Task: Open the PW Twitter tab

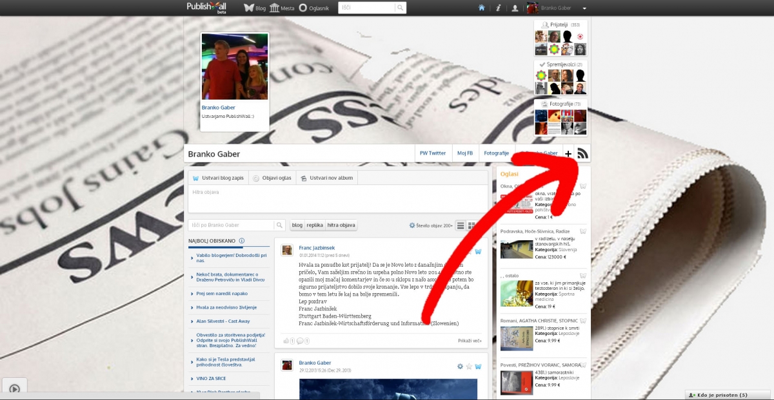Action: click(433, 153)
